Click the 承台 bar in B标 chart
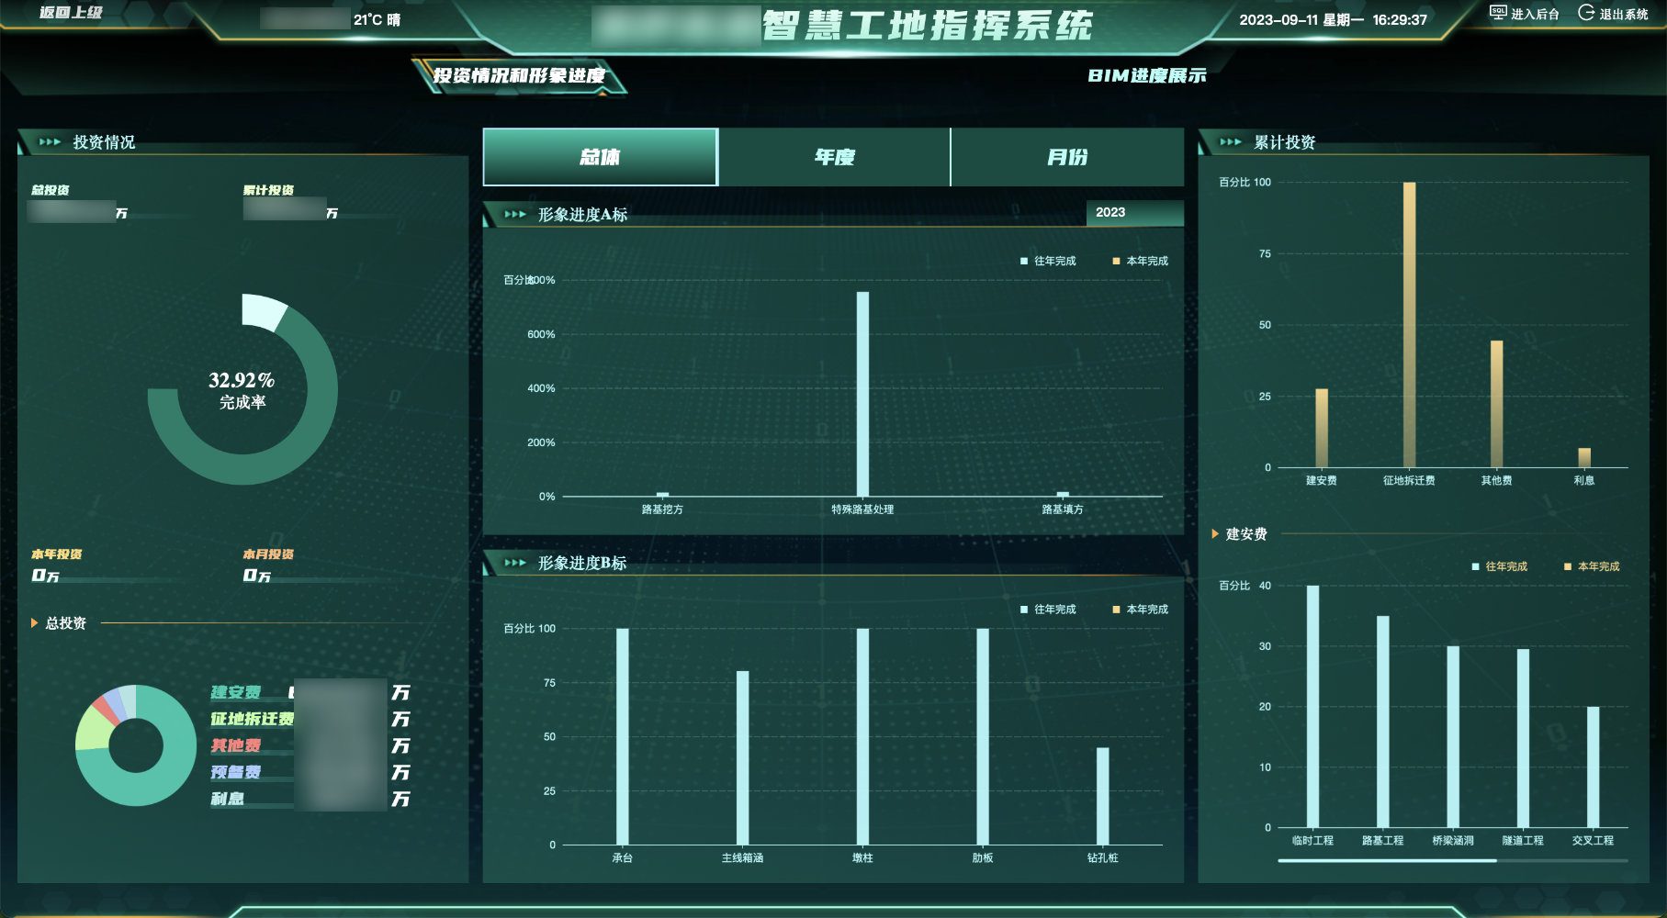The image size is (1667, 918). [x=623, y=736]
